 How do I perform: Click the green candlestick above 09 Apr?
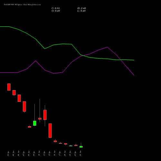[35, 123]
